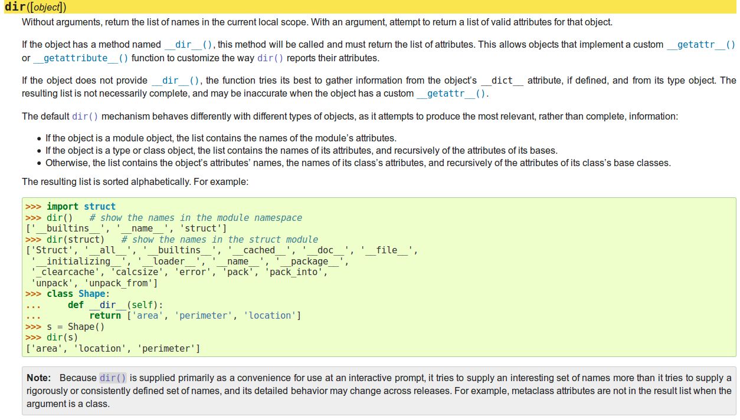Click the "s = Shape()" code line

pos(75,326)
